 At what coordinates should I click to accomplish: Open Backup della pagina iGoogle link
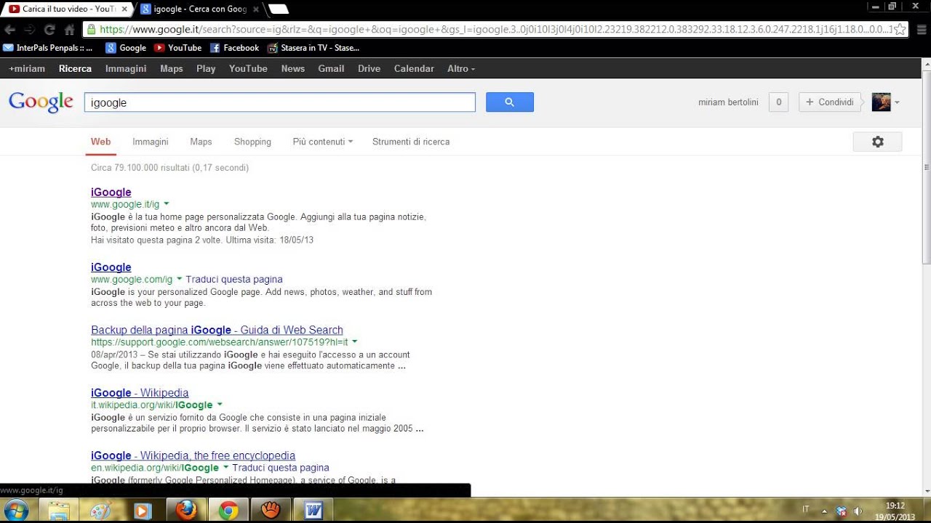point(217,330)
